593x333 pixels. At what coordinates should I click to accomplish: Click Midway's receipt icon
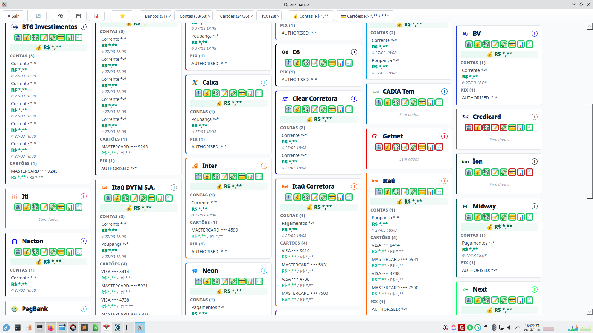tap(529, 217)
